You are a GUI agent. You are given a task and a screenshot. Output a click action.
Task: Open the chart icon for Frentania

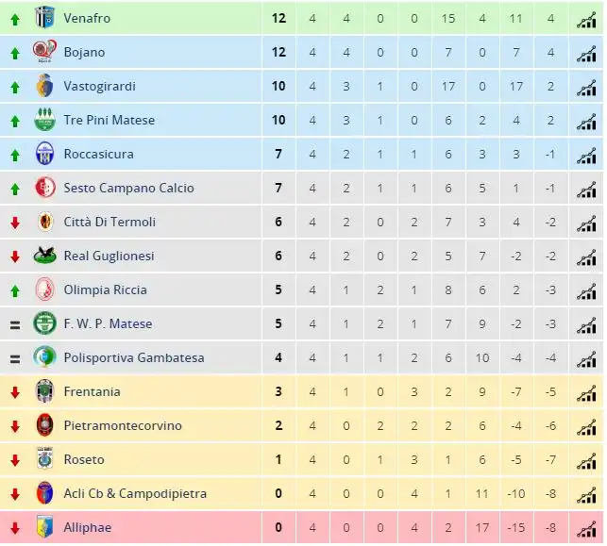click(x=586, y=393)
